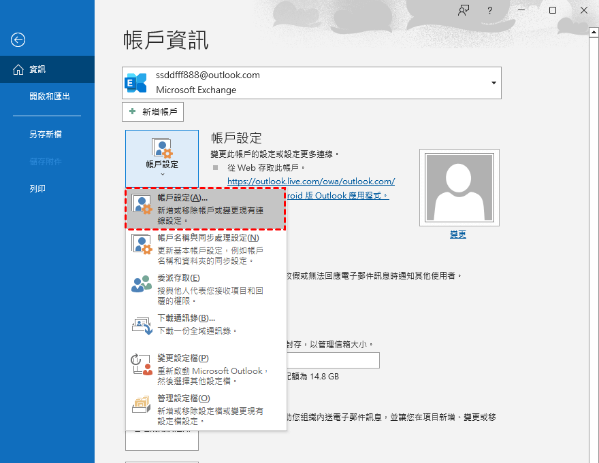This screenshot has height=463, width=599.
Task: Click the 變更設定檔 icon
Action: pyautogui.click(x=142, y=365)
